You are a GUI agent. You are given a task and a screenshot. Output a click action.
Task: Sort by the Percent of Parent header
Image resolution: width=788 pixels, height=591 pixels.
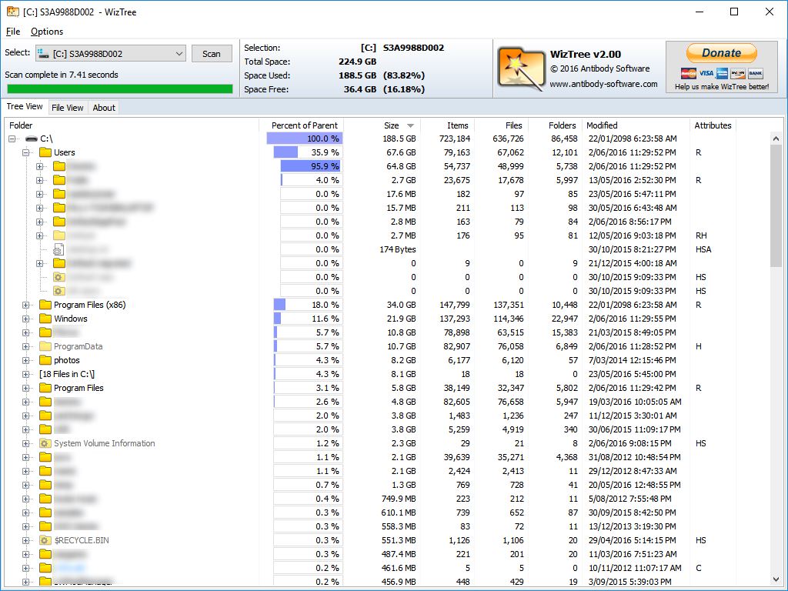[301, 125]
